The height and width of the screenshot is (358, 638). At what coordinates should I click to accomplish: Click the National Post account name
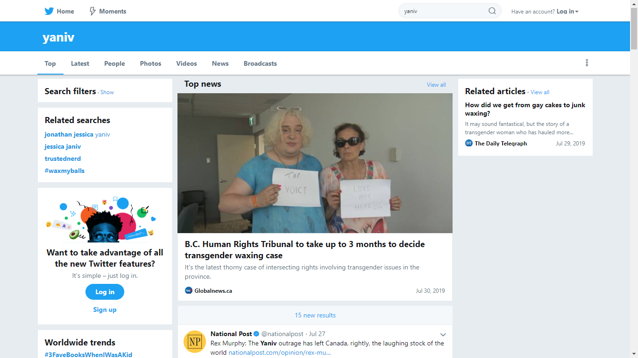(231, 334)
